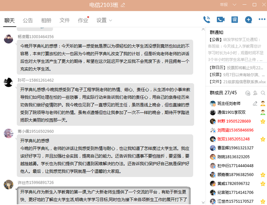The height and width of the screenshot is (205, 267).
Task: Click the plus chat bubble icon
Action: tap(248, 20)
